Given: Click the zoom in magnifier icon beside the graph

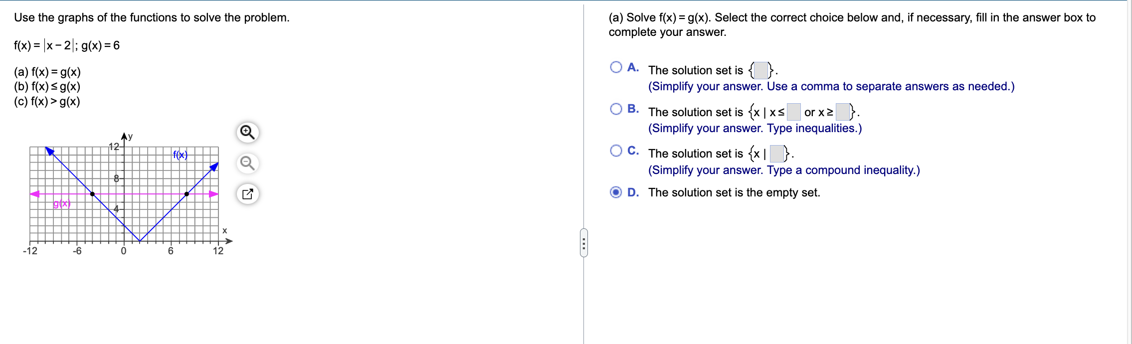Looking at the screenshot, I should click(247, 133).
